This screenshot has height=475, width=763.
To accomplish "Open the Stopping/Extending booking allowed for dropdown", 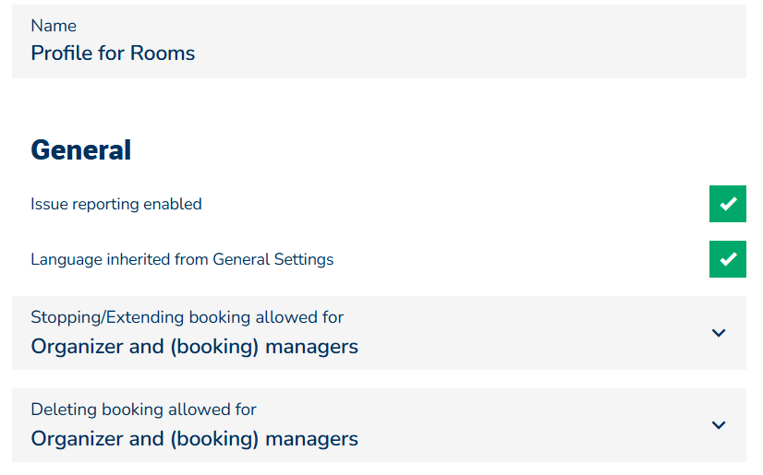I will 379,333.
